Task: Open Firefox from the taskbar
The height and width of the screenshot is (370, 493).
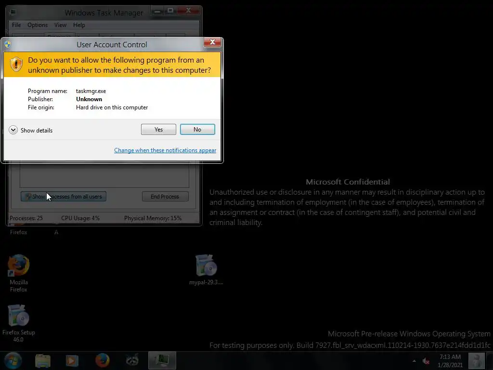Action: coord(102,360)
